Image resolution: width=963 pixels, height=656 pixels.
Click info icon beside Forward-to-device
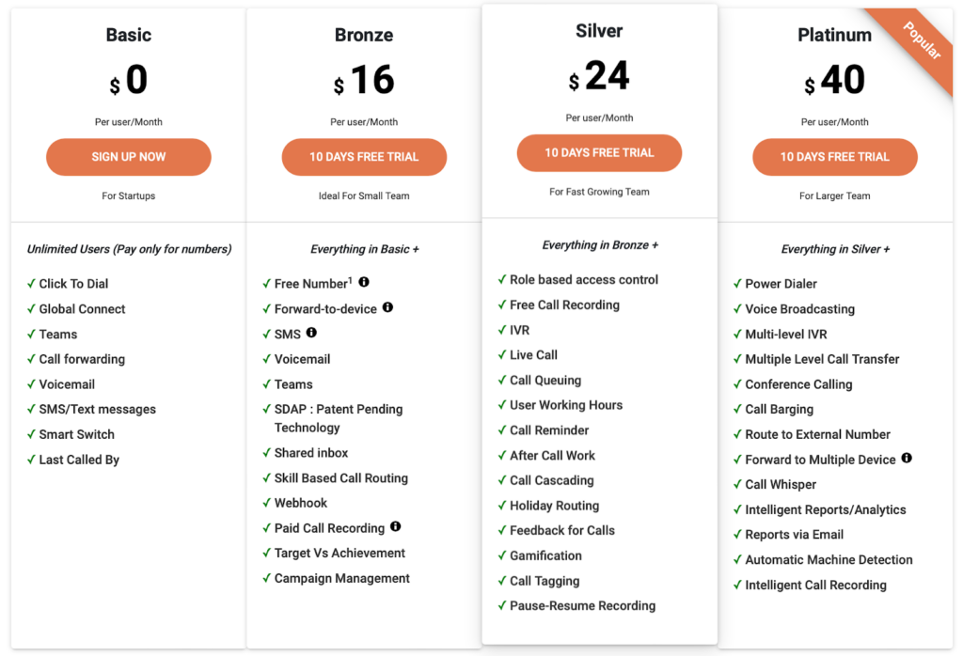[387, 307]
